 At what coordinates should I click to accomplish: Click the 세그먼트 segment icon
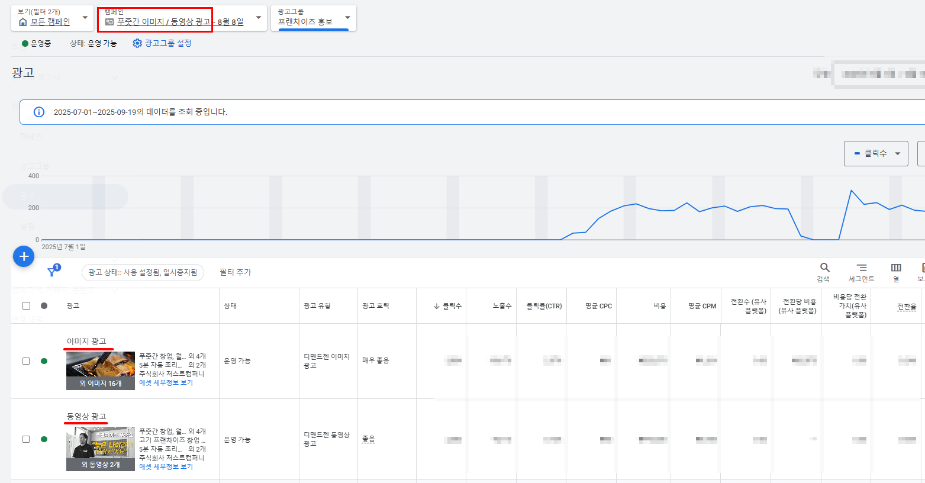[x=862, y=268]
